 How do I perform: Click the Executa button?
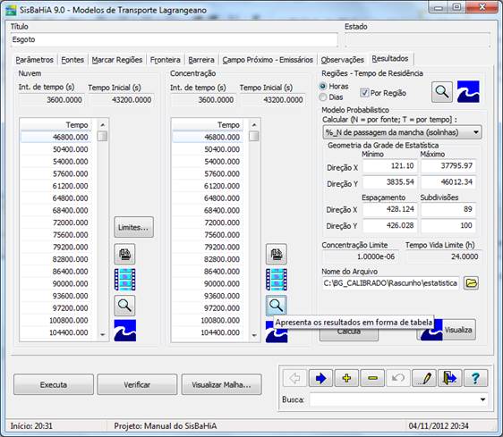point(54,384)
